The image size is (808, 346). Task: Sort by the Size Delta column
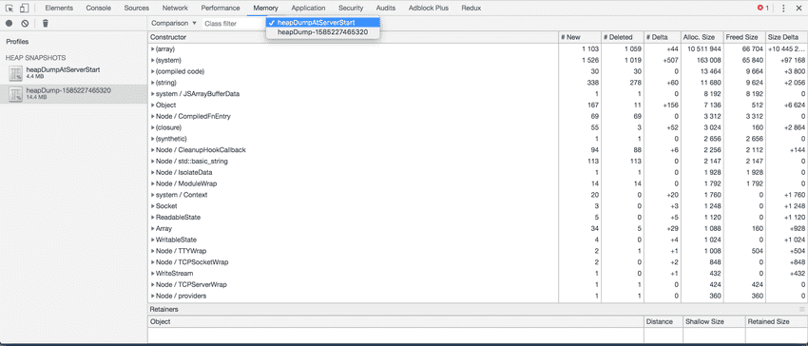pos(786,38)
